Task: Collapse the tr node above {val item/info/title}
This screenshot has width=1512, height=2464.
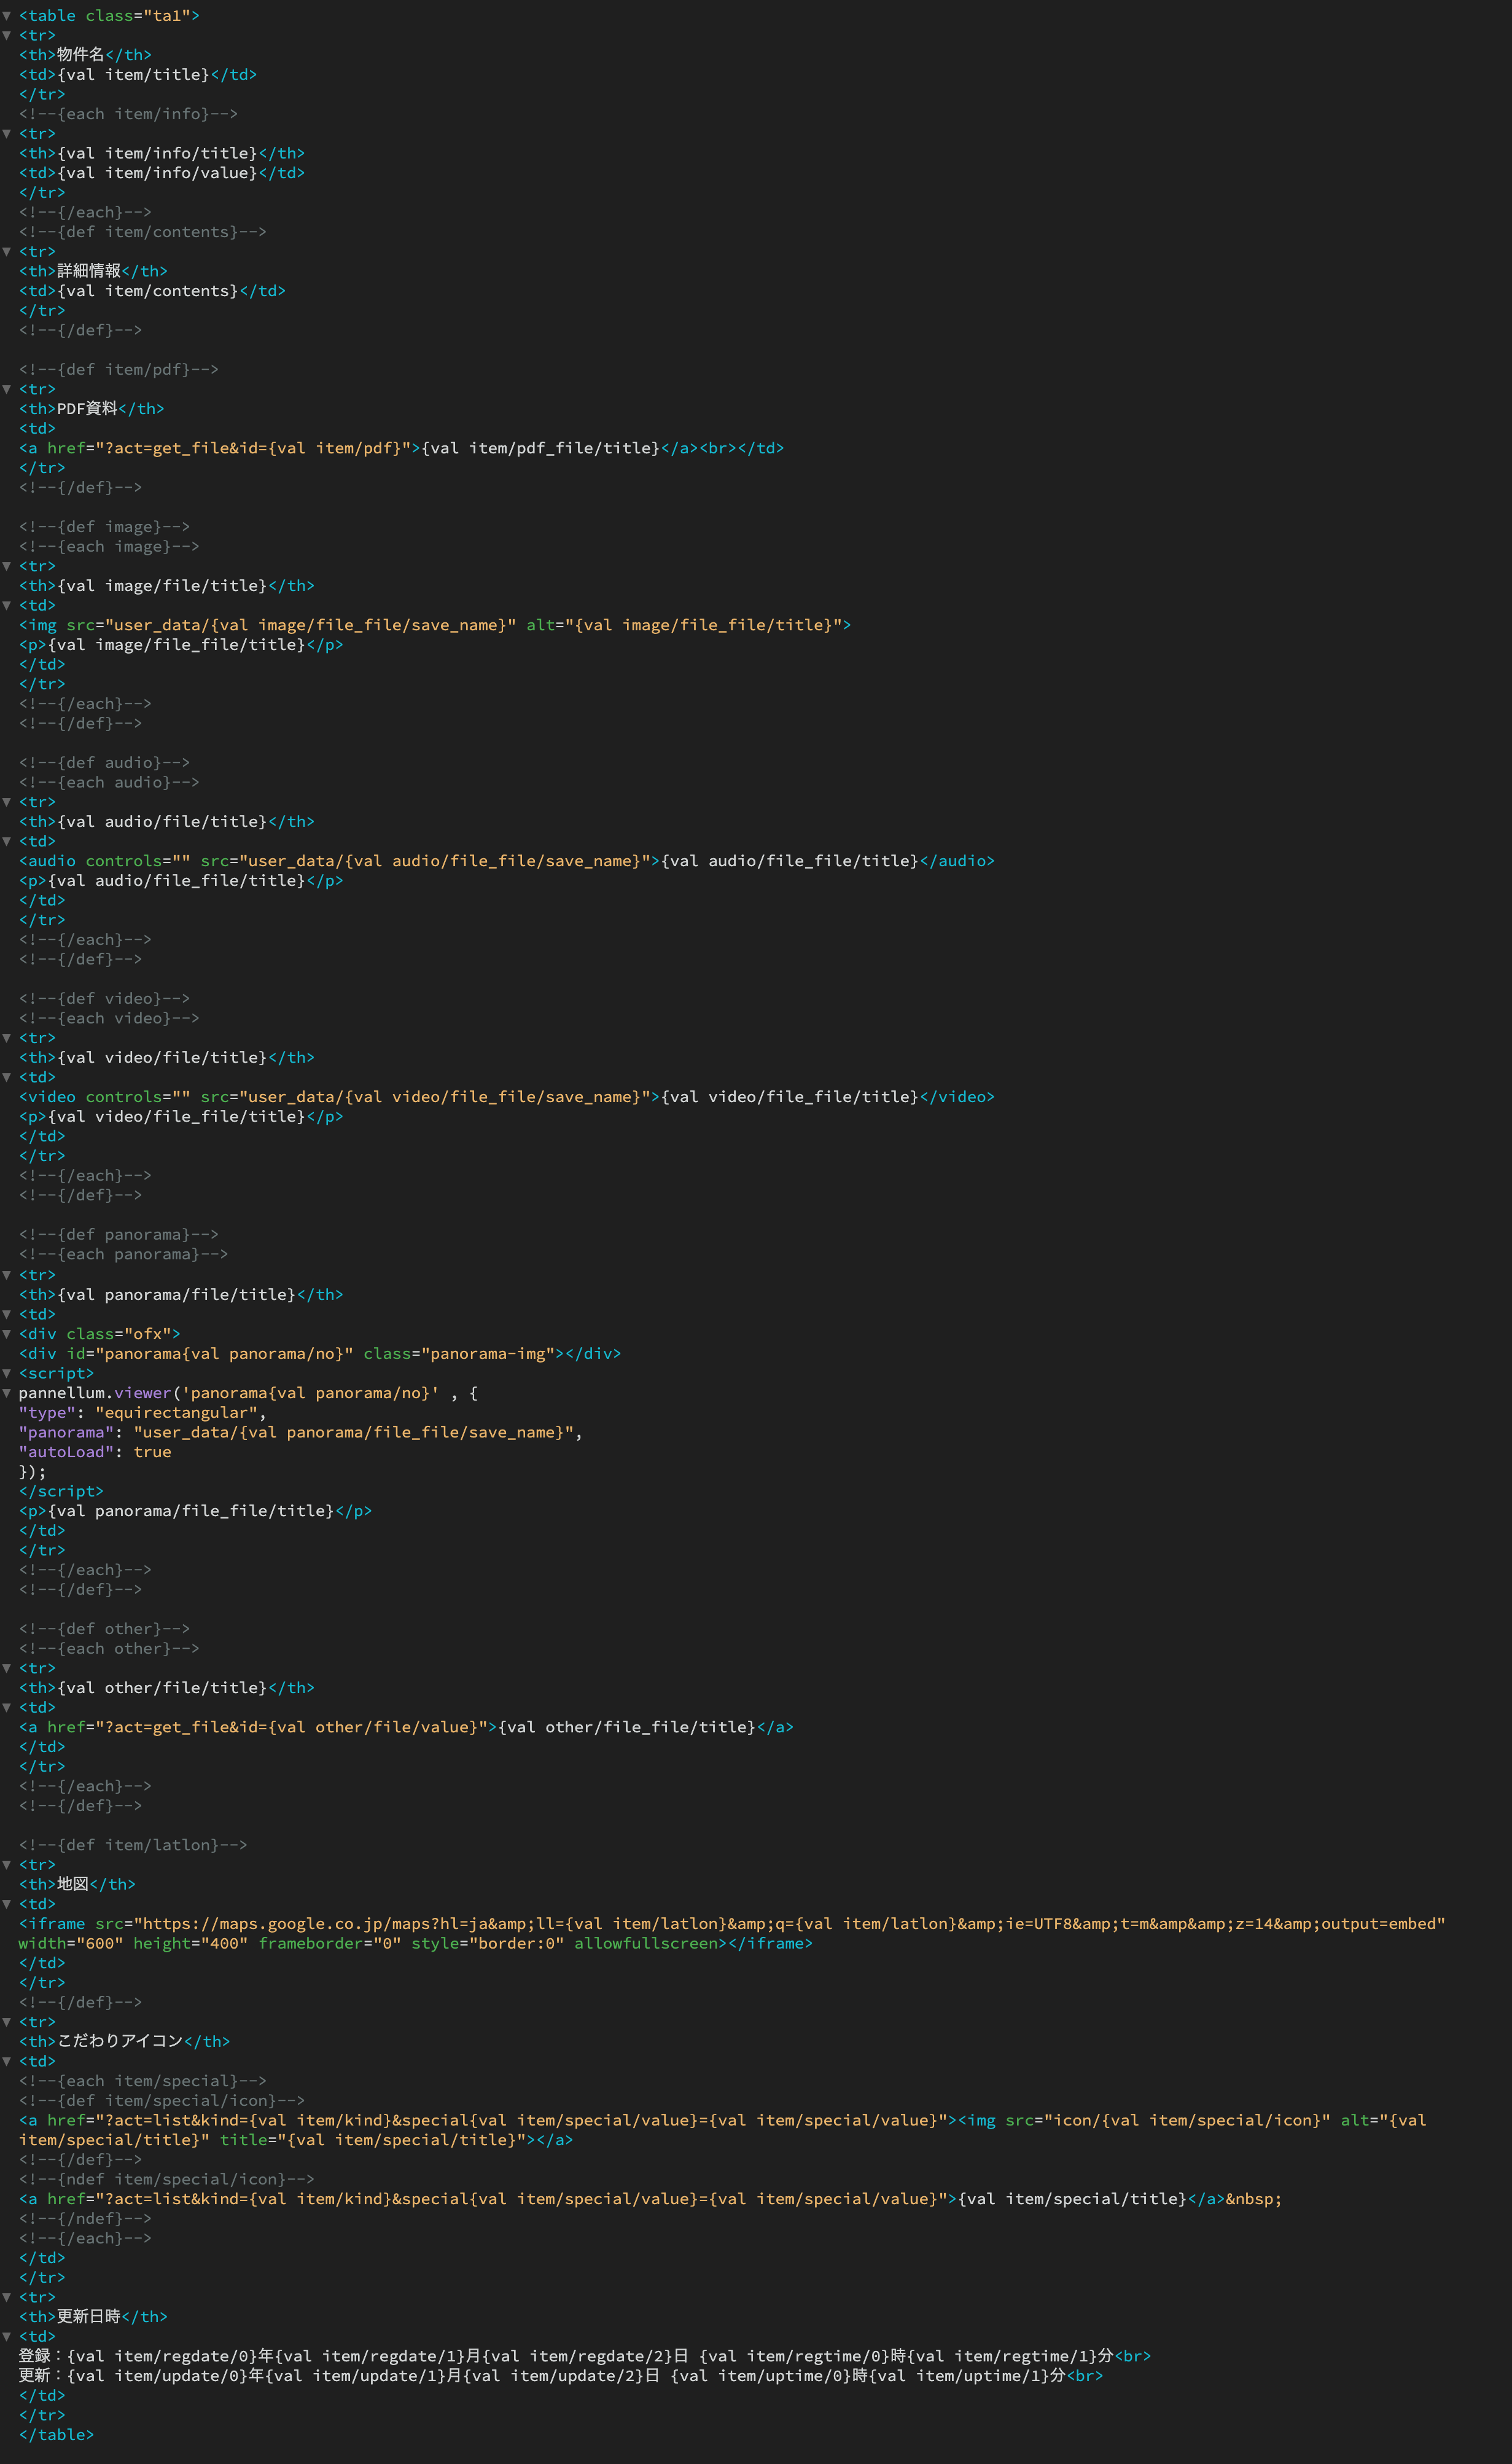Action: click(x=7, y=134)
